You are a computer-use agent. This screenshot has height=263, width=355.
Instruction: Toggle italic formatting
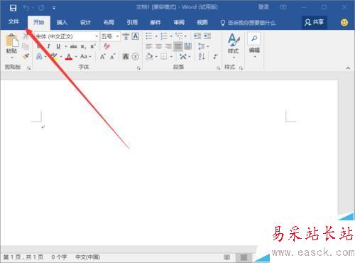49,46
